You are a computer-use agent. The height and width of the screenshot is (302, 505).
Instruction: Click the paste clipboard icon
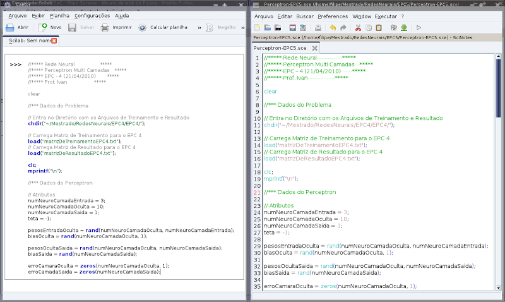pyautogui.click(x=379, y=28)
